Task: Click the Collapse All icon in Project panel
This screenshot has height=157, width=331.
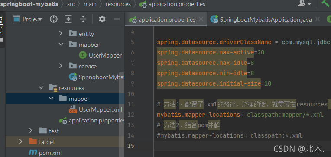Action: (x=83, y=19)
